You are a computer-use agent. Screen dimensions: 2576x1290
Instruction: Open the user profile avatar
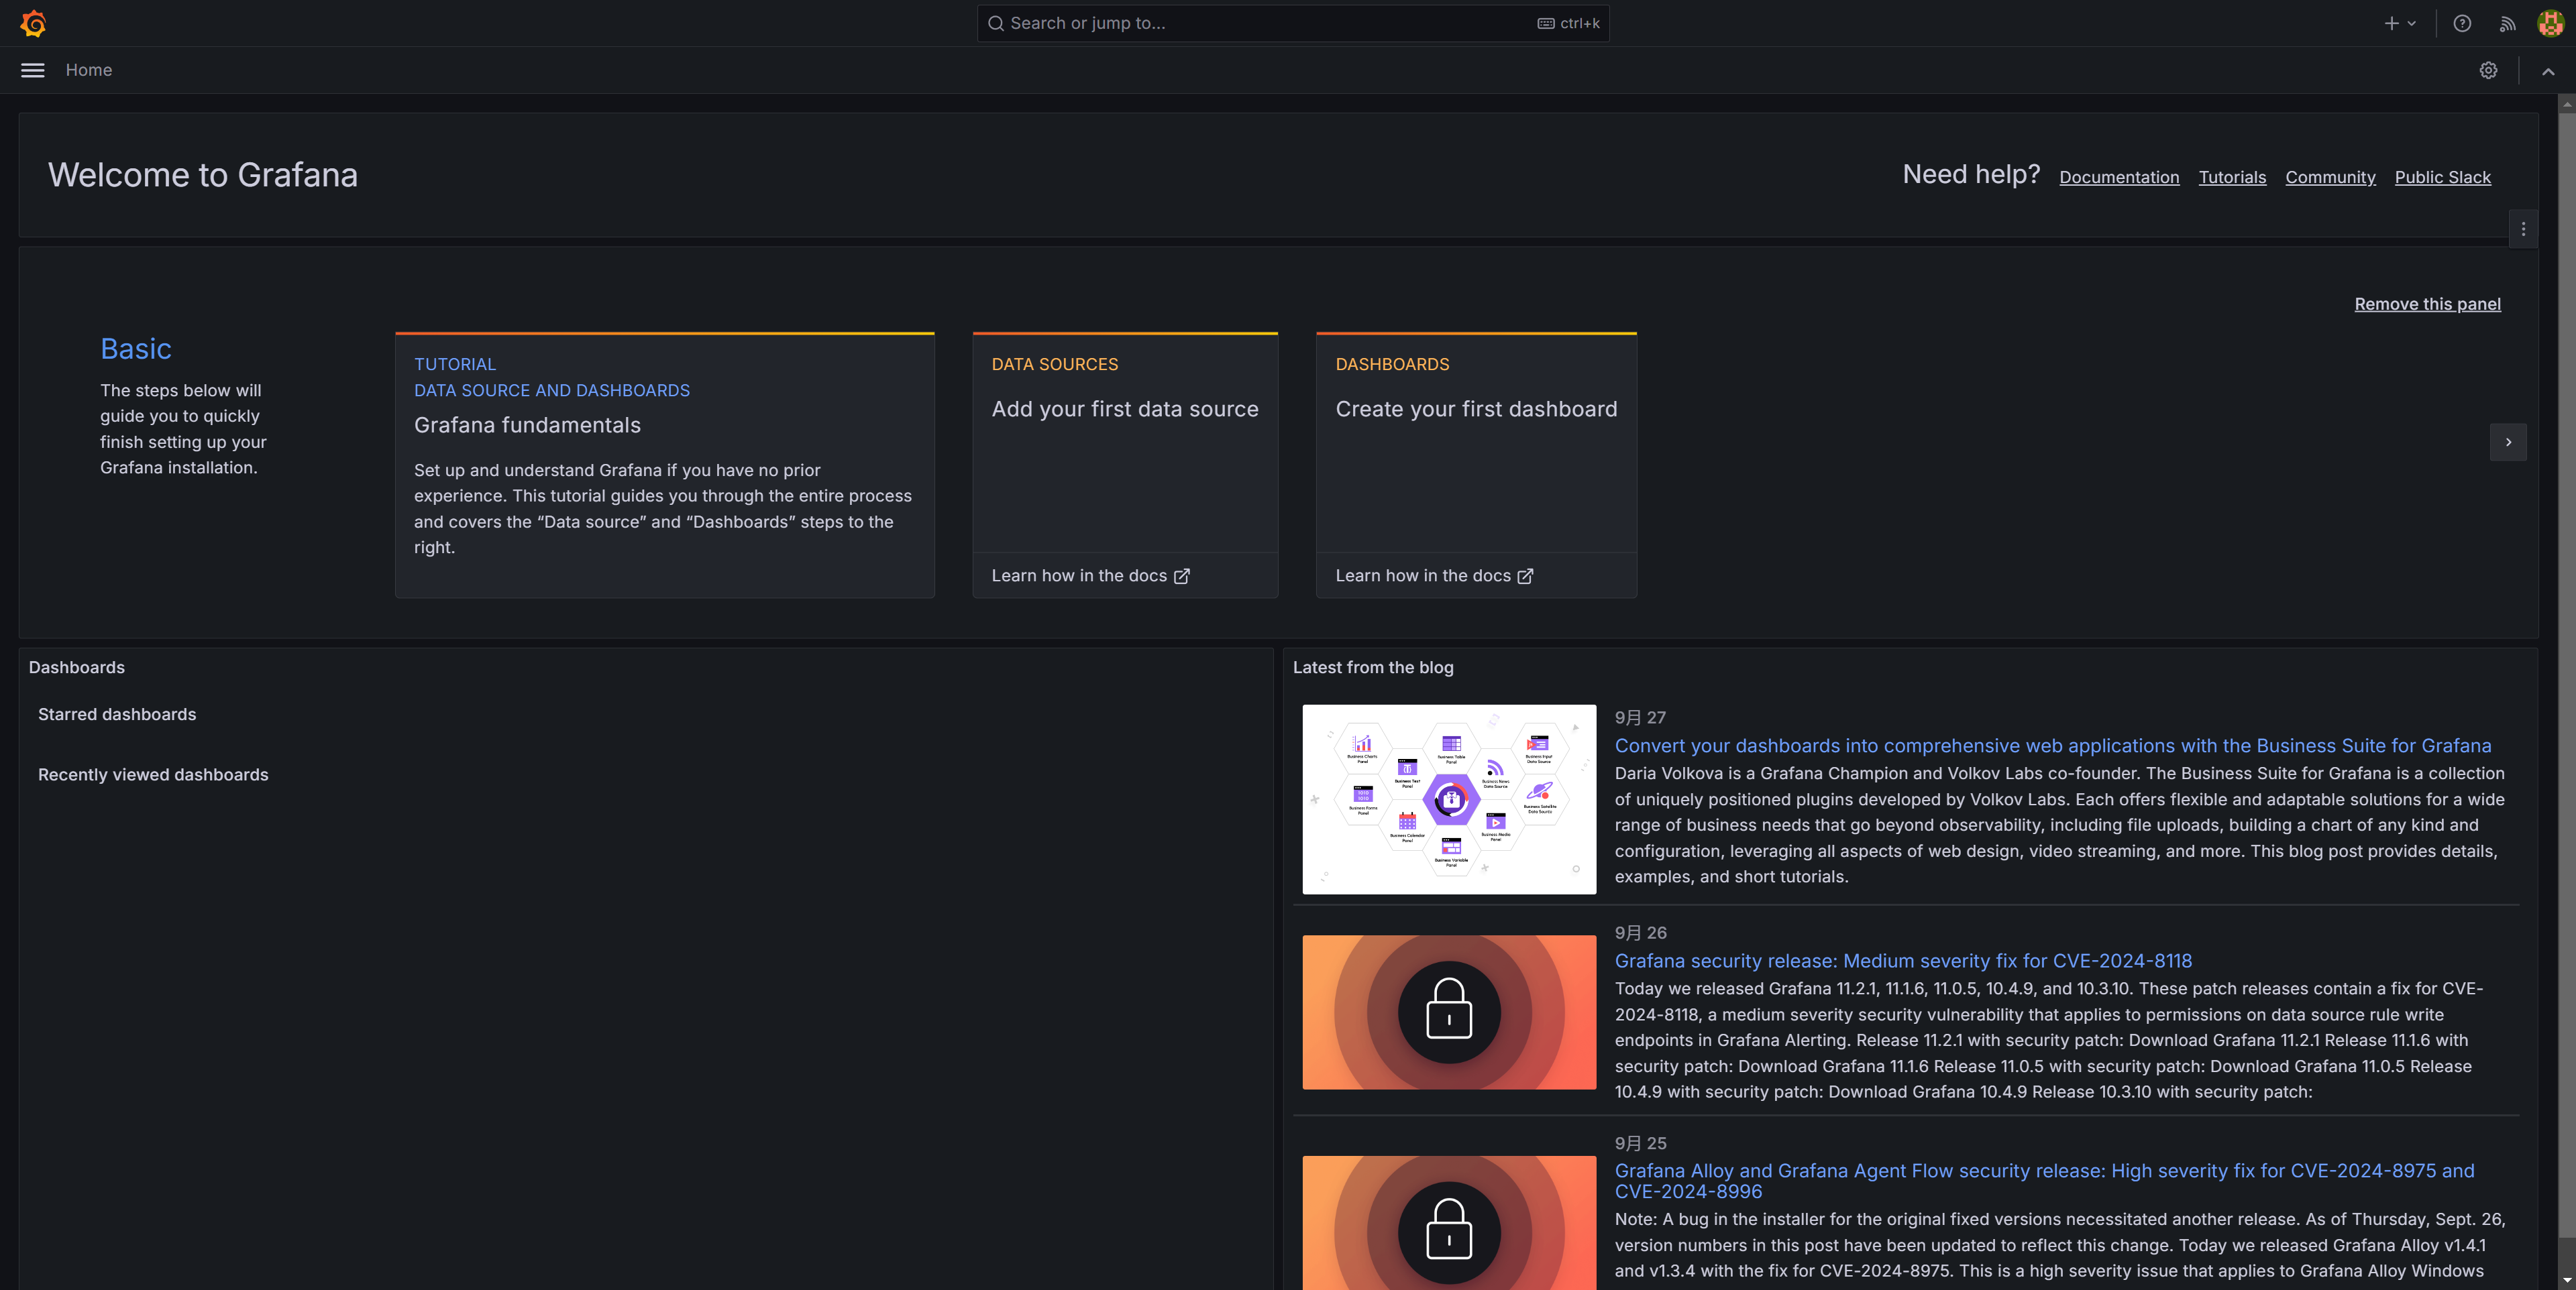[2550, 23]
